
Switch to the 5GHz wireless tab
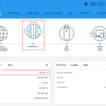coord(86,65)
